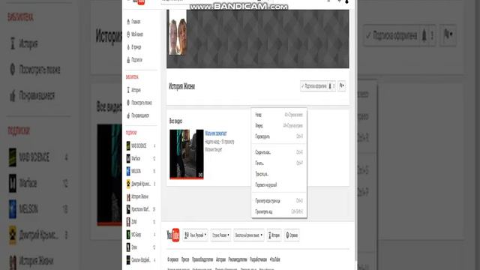The width and height of the screenshot is (480, 270).
Task: Open Язык: Русский language dropdown
Action: tap(195, 235)
